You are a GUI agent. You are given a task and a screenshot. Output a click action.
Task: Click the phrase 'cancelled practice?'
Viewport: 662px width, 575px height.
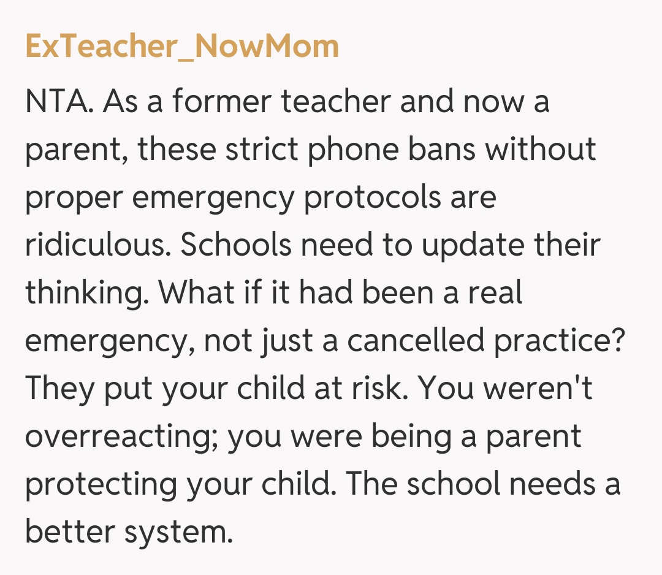point(485,340)
